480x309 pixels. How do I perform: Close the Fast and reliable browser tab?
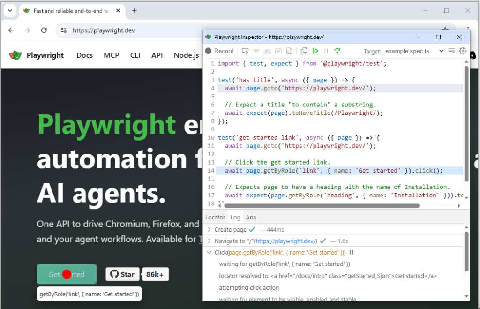[118, 11]
